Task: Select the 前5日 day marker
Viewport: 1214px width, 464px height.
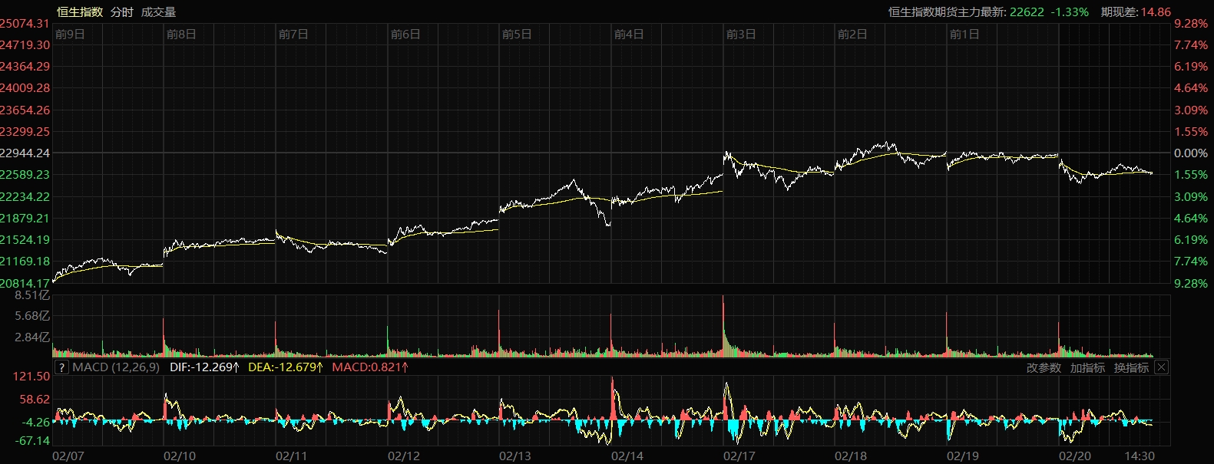Action: coord(517,35)
